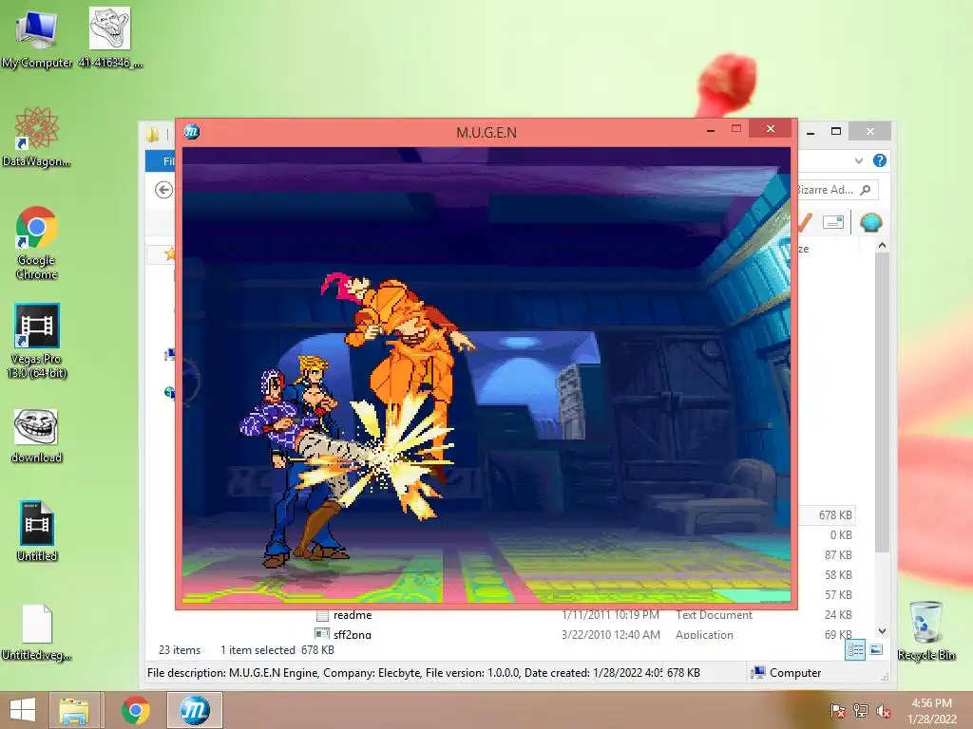Click the '0 KB' size cell

tap(841, 535)
